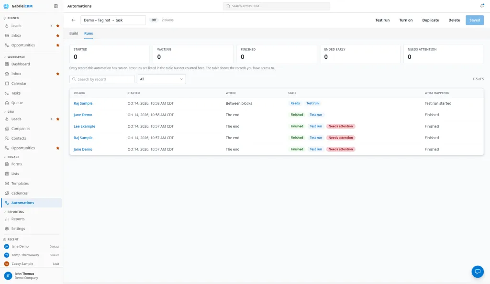Screen dimensions: 490x284
Task: Collapse the Engage section
Action: pos(11,157)
